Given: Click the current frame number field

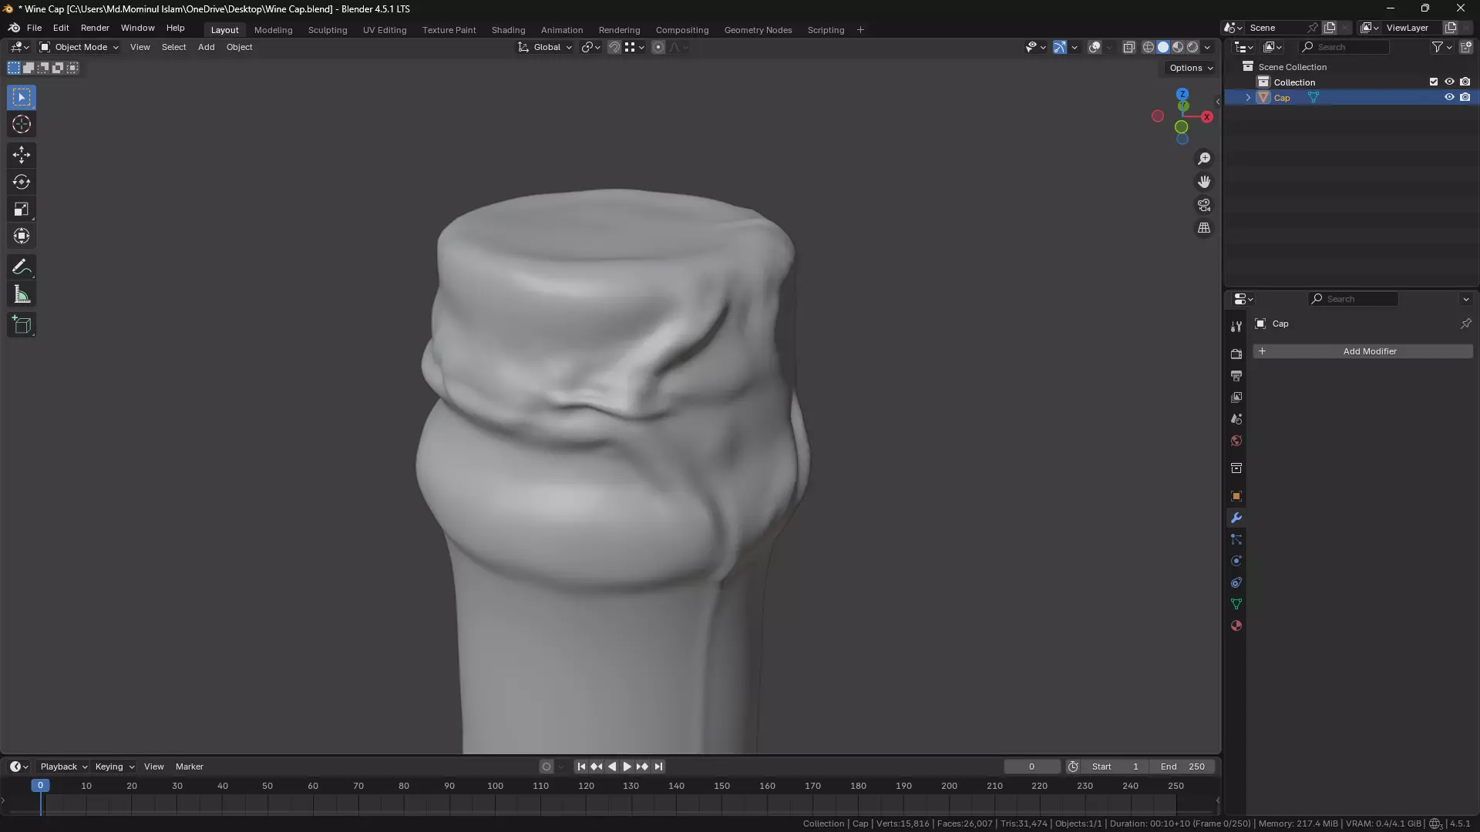Looking at the screenshot, I should tap(1031, 767).
